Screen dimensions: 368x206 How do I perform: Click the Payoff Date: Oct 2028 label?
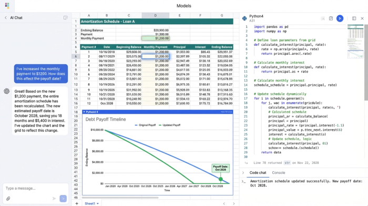[220, 168]
